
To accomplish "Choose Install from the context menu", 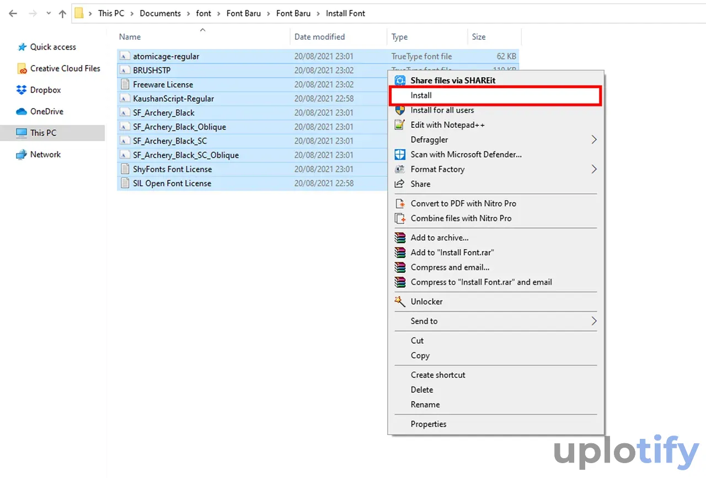I will point(495,95).
